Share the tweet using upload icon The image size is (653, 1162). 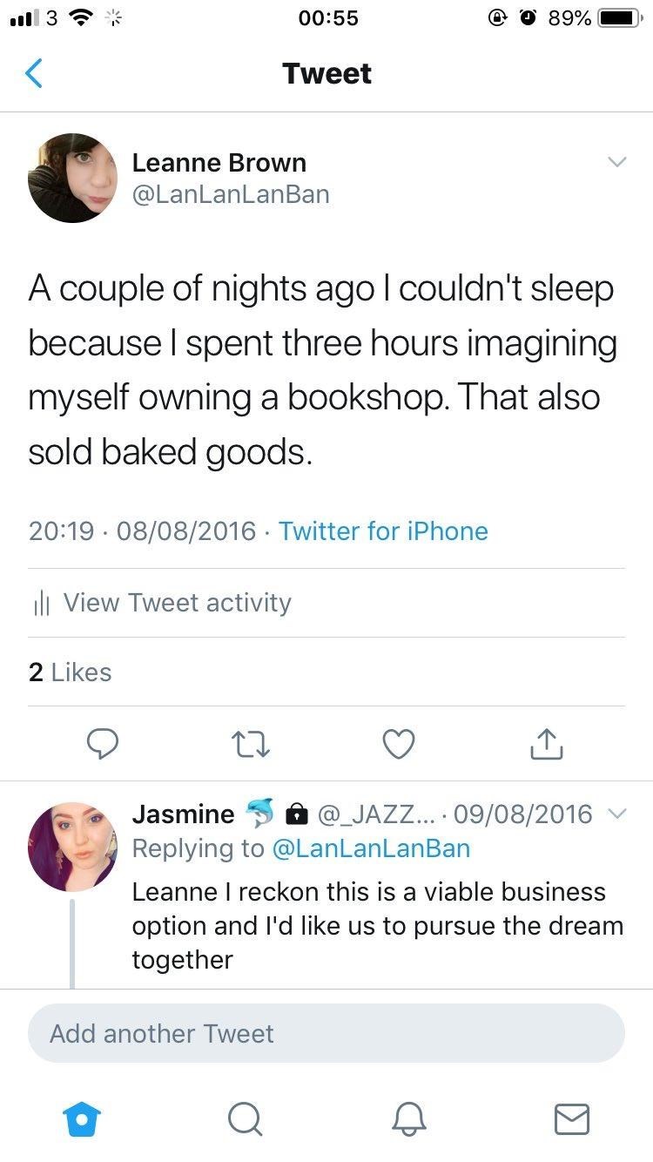546,743
